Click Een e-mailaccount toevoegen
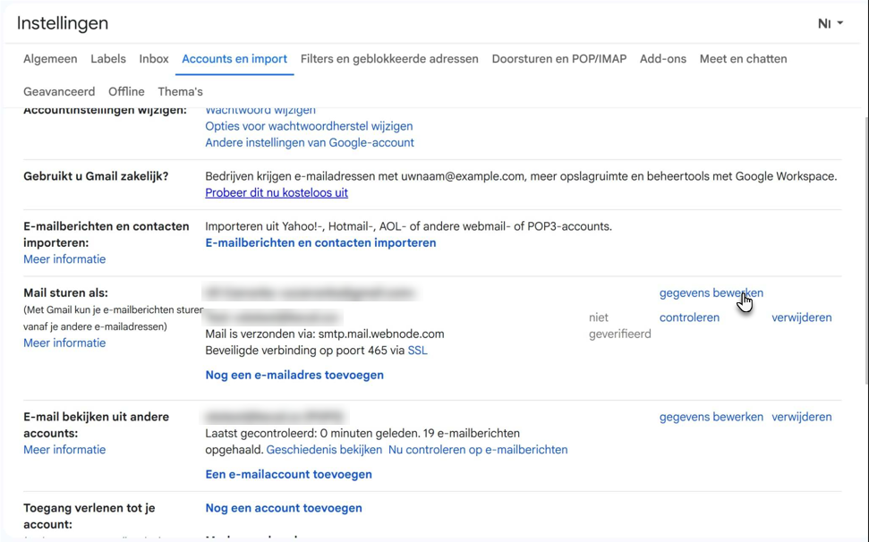The height and width of the screenshot is (542, 869). 288,474
